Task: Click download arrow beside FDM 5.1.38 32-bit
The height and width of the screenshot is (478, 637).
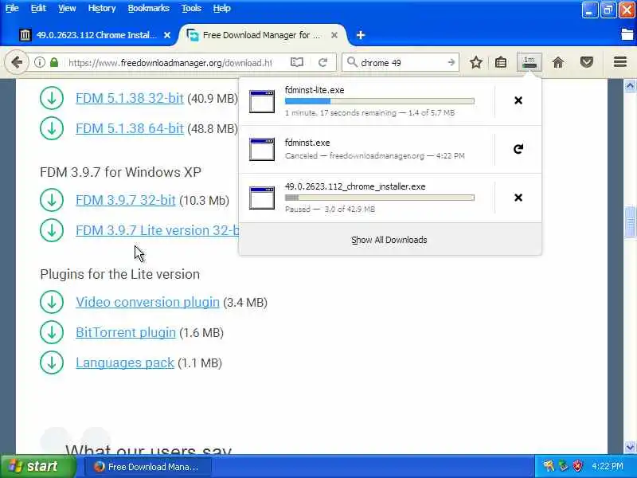Action: 52,98
